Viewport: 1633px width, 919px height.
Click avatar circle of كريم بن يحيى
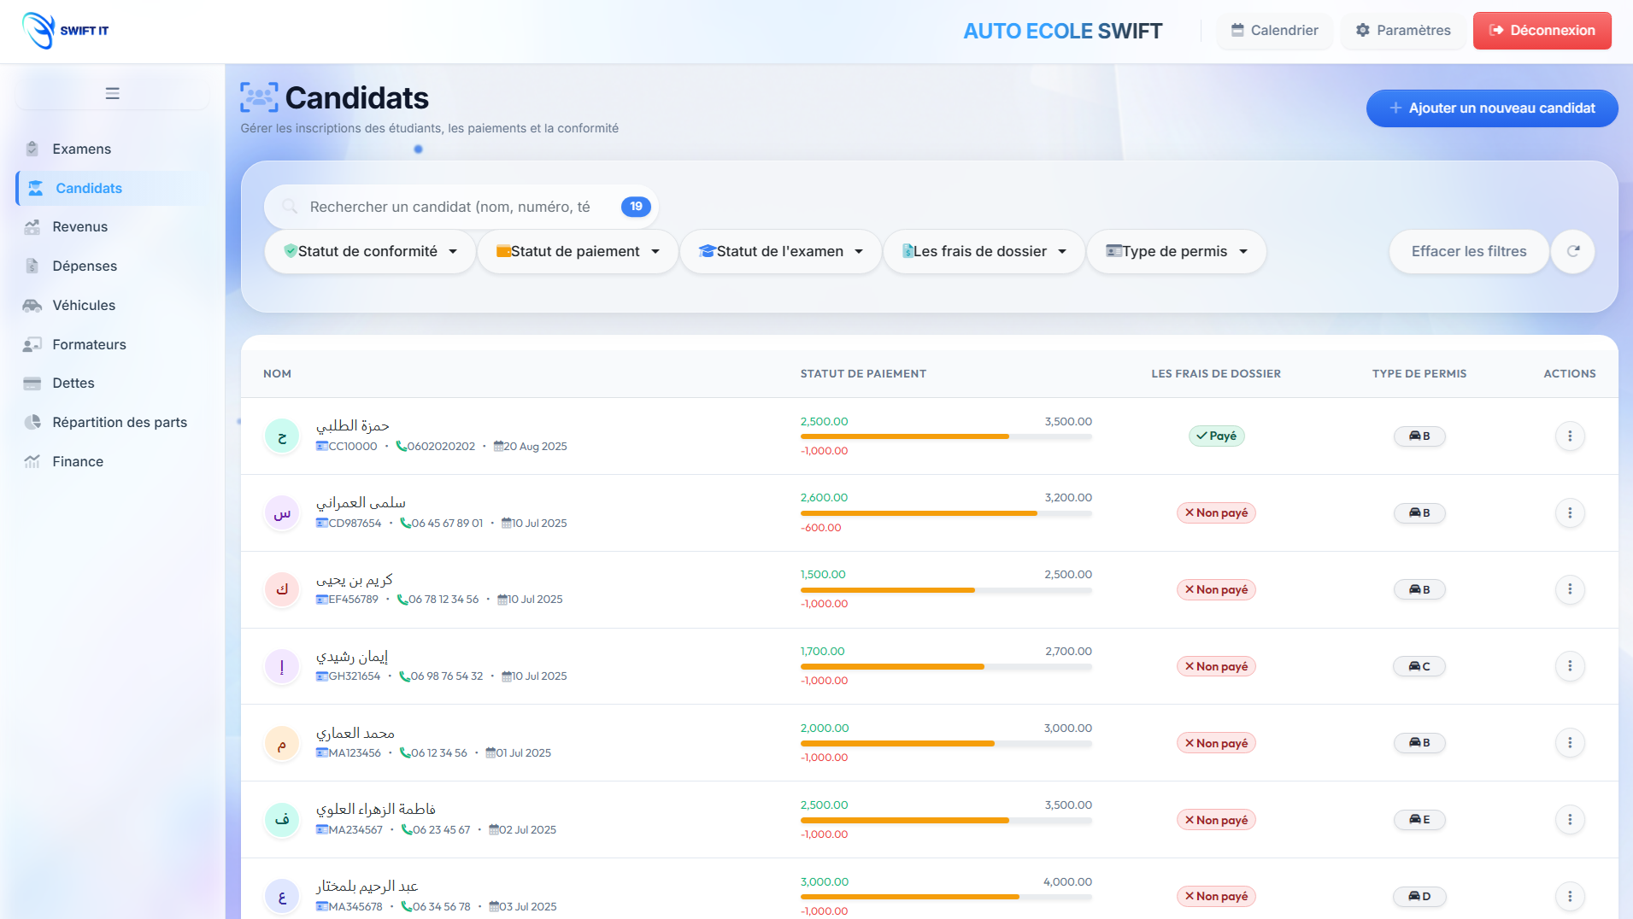(282, 589)
